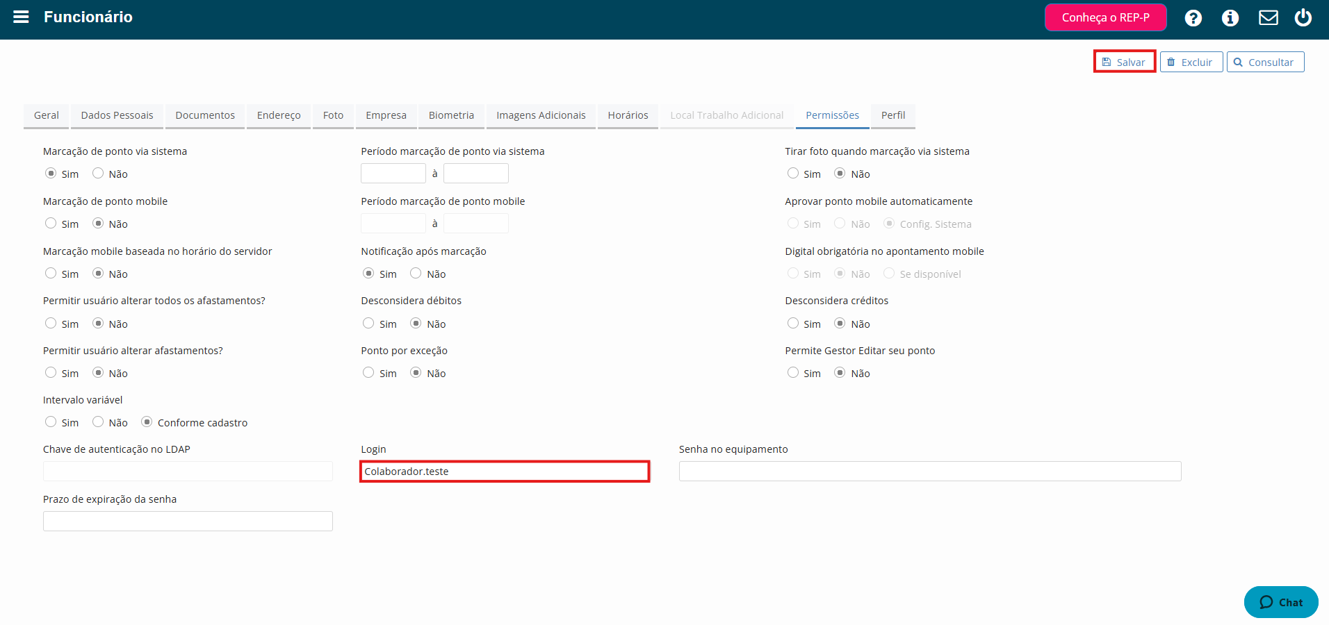Click the power logout icon
Viewport: 1329px width, 625px height.
[x=1303, y=17]
